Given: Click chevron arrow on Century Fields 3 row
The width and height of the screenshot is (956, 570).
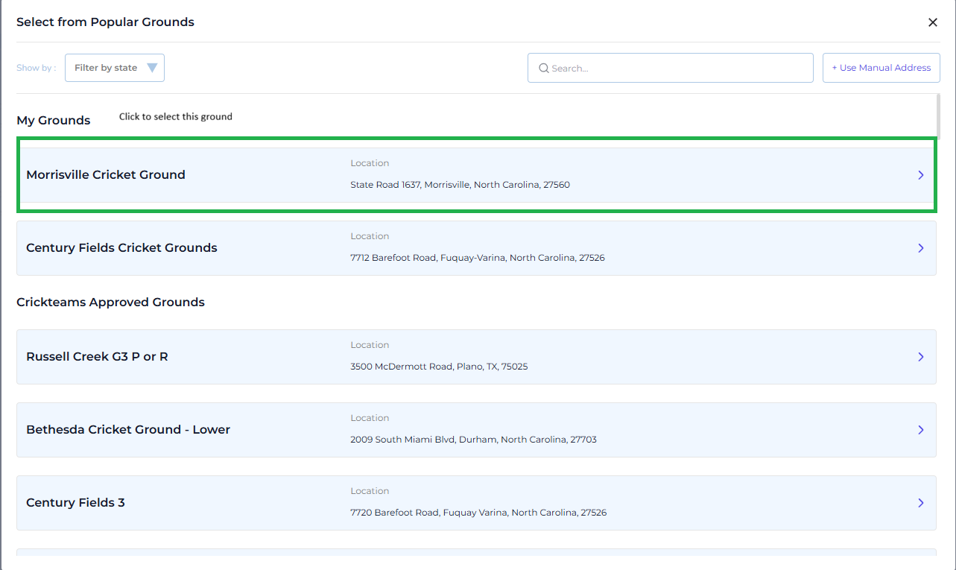Looking at the screenshot, I should [x=921, y=503].
